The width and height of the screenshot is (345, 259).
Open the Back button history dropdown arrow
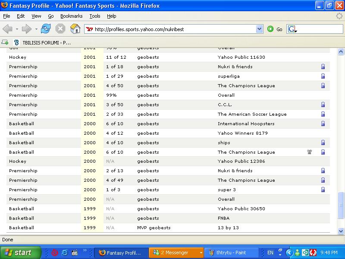point(17,29)
